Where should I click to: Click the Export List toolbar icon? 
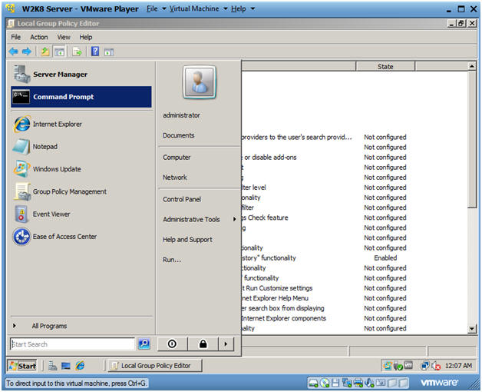(x=77, y=51)
